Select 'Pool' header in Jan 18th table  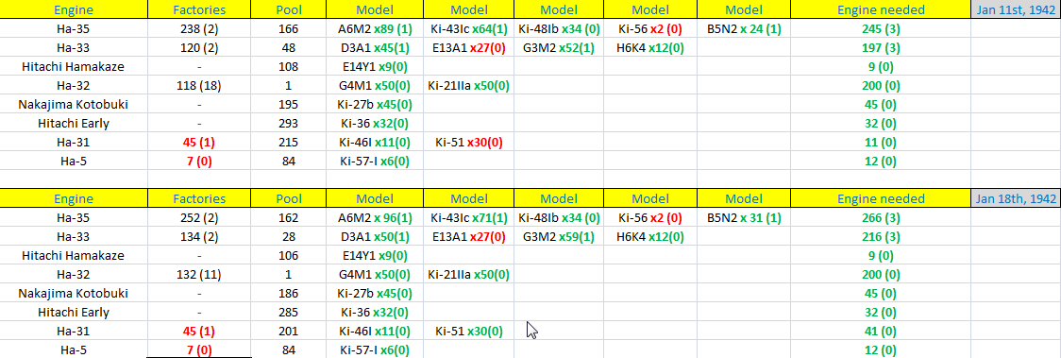coord(288,199)
